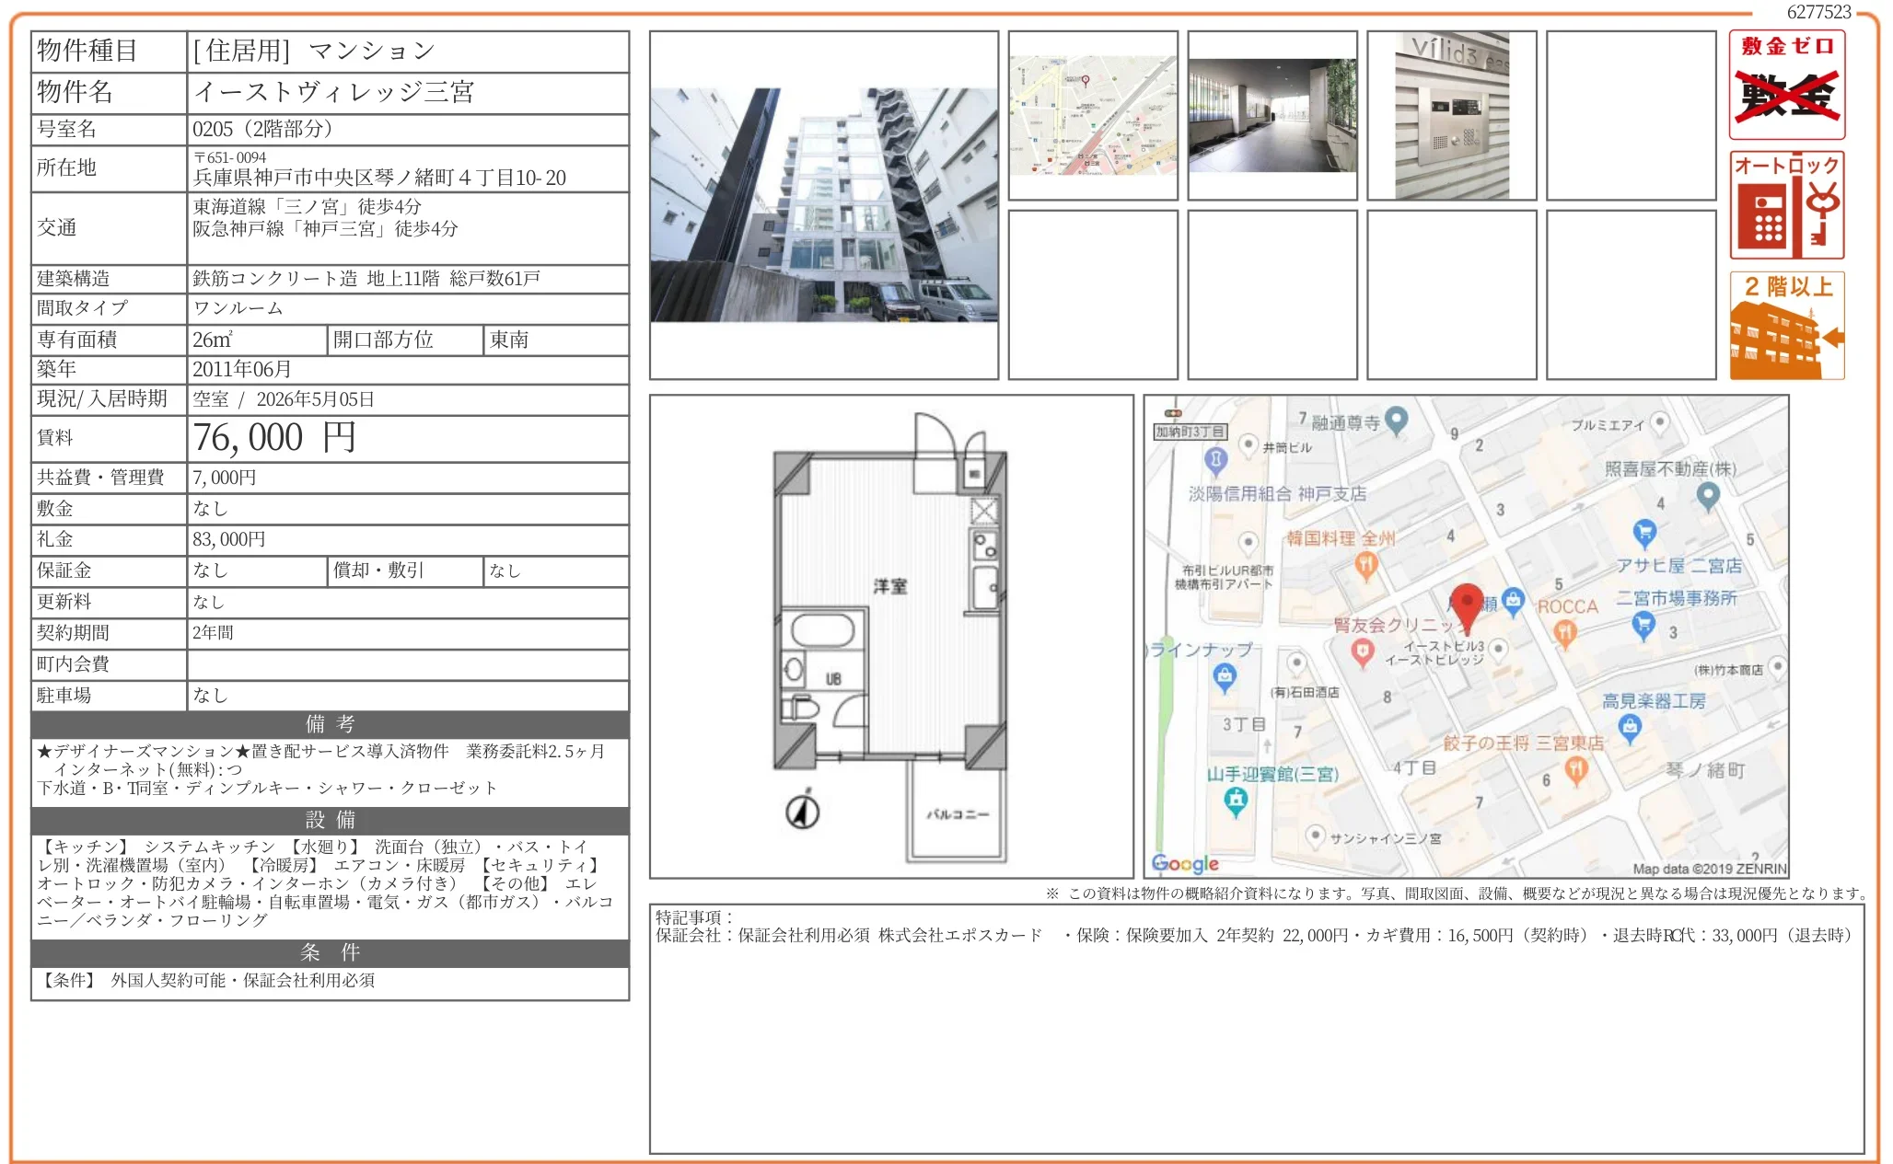Click the compass north indicator on floor plan

pos(803,811)
